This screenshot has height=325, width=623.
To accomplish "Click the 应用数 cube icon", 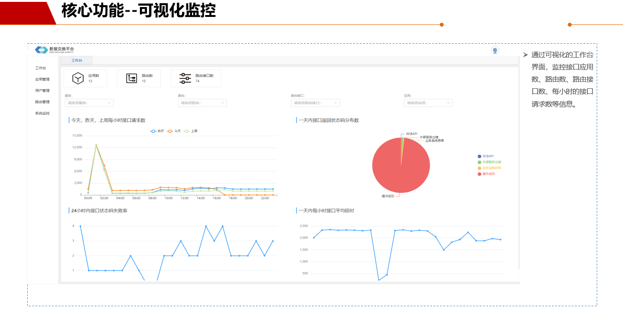I will 78,78.
